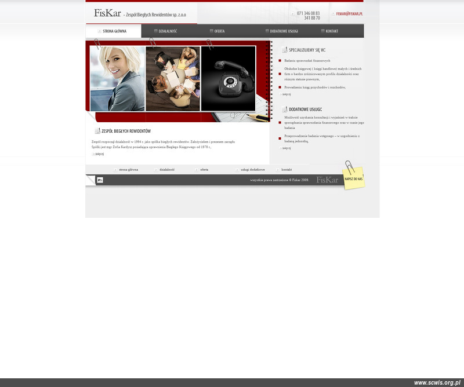464x387 pixels.
Task: Open więcej under Zespół Biegłych Rewidentów text
Action: click(x=99, y=154)
